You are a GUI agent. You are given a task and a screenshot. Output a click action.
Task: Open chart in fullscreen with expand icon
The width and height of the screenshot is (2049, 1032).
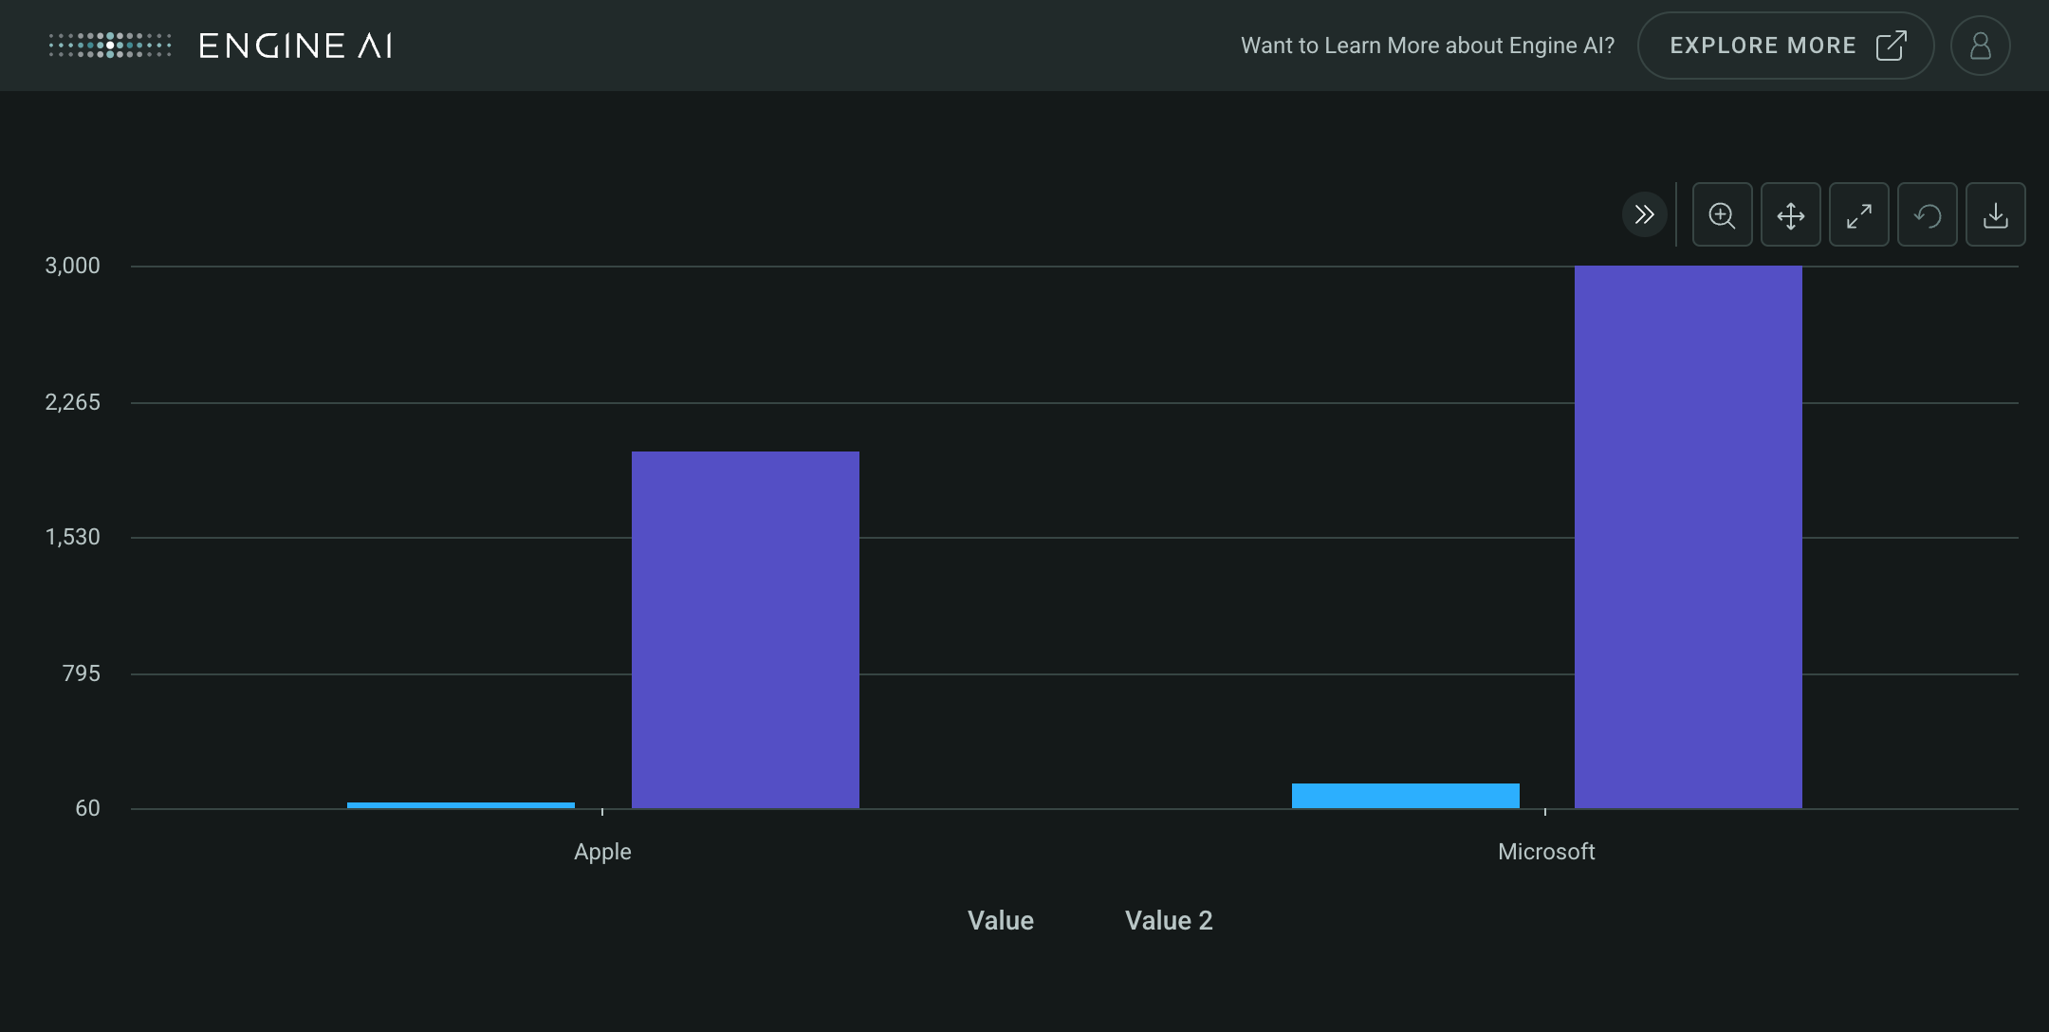tap(1858, 214)
